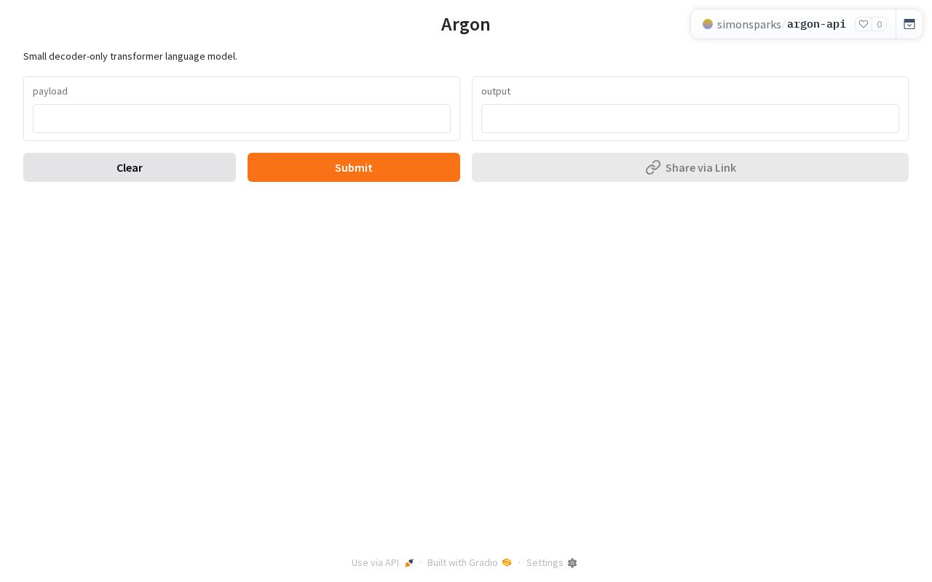Click the rocket icon next to API

(409, 563)
